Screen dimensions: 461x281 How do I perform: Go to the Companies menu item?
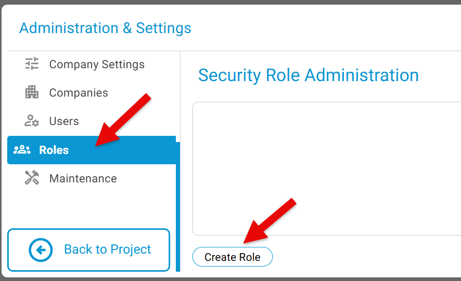coord(78,93)
